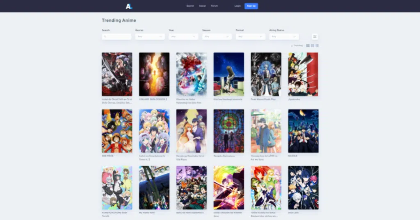Expand the Year dropdown
This screenshot has height=220, width=420.
(x=183, y=36)
